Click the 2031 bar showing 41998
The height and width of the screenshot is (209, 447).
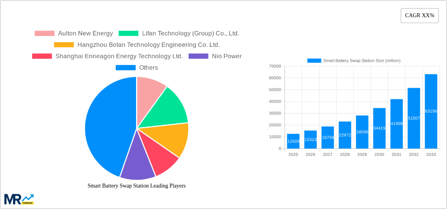tap(396, 124)
